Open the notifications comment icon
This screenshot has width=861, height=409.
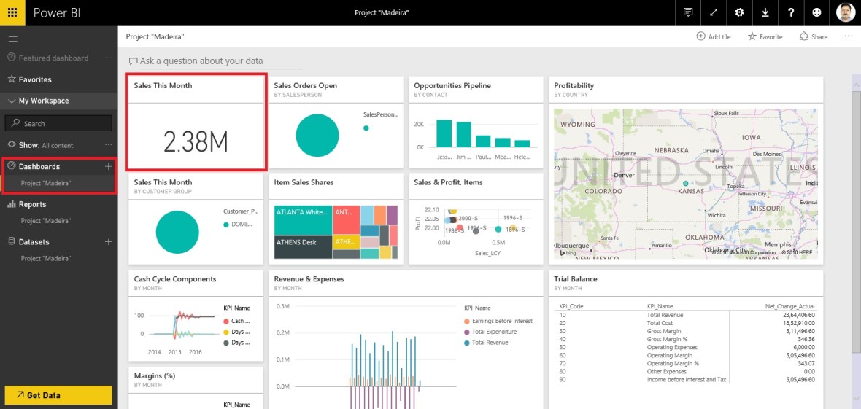tap(687, 12)
